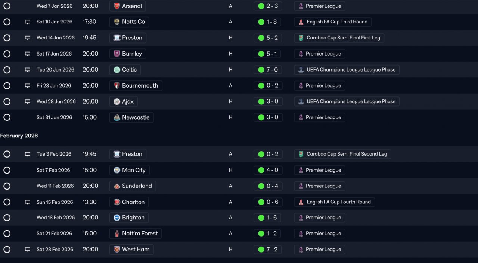
Task: Select the radio circle for the Sunderland fixture
Action: point(7,186)
